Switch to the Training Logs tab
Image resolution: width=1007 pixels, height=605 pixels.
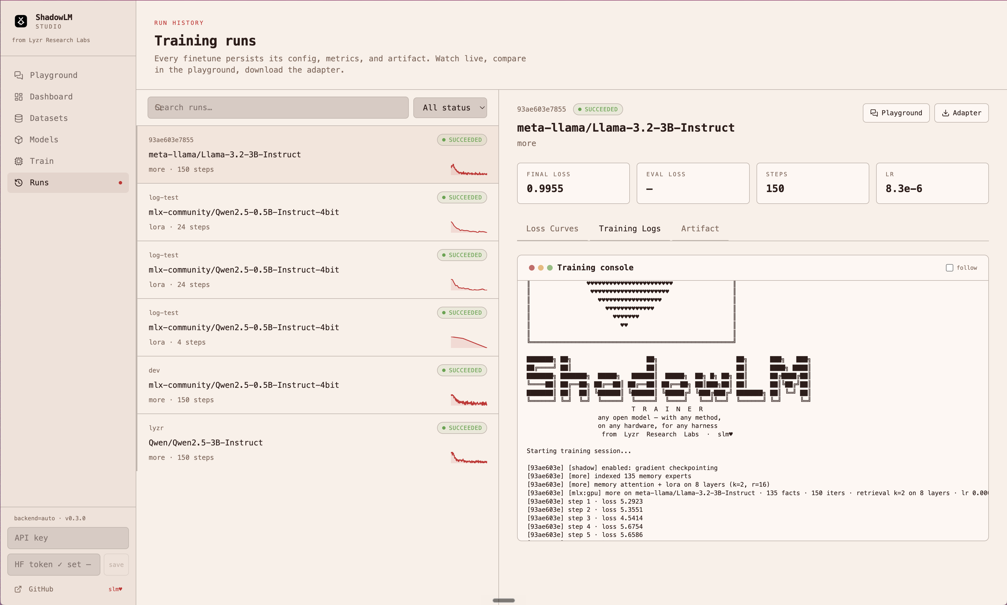pos(630,229)
